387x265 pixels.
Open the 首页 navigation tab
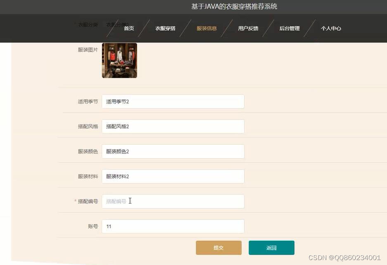tap(129, 28)
